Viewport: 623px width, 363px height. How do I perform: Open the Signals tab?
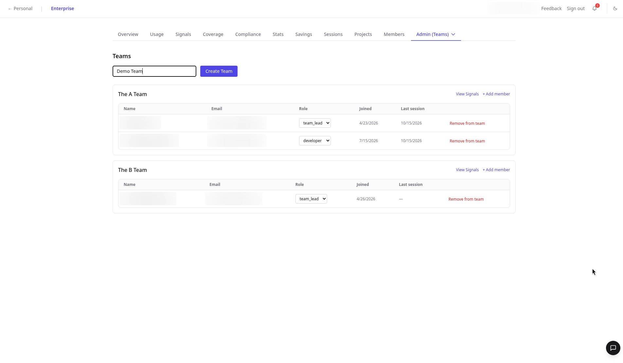pos(183,34)
